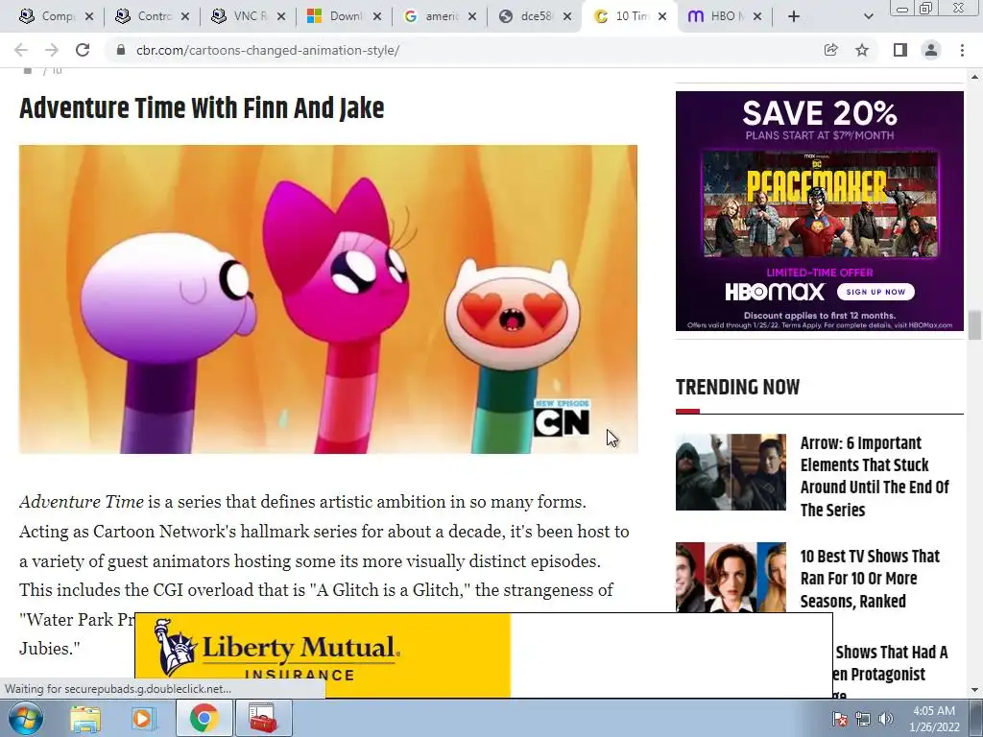Share this page from the address bar

830,50
